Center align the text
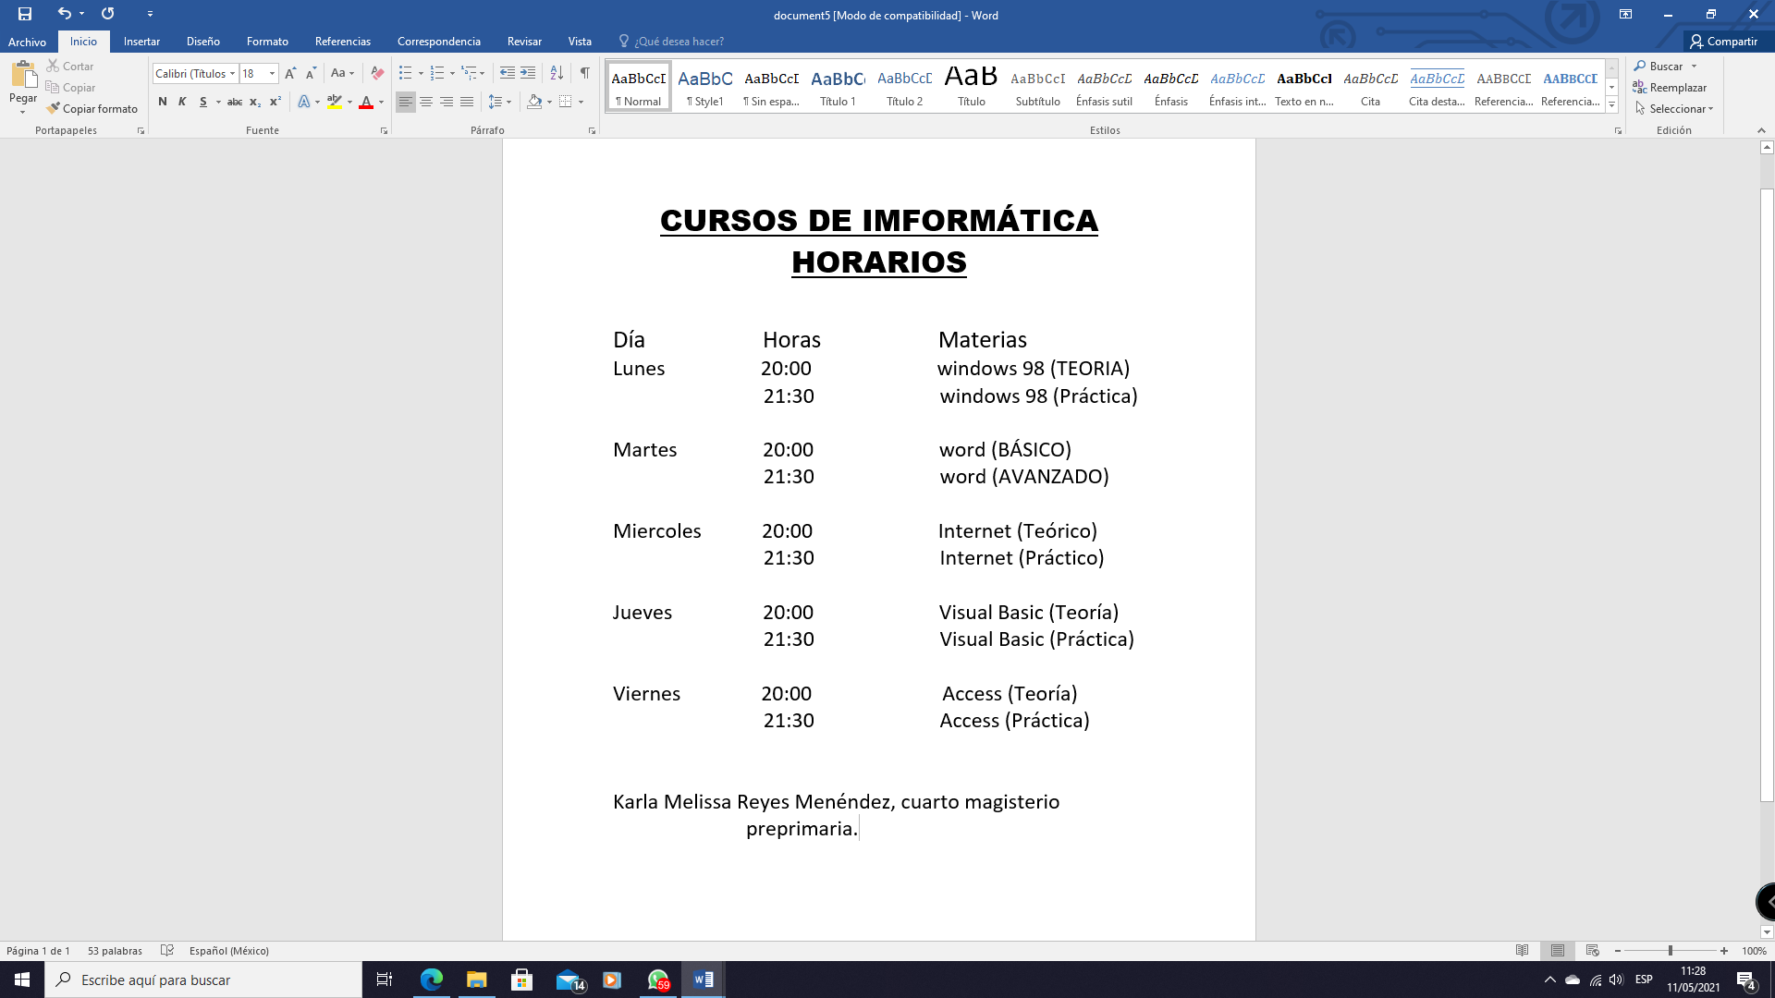The width and height of the screenshot is (1775, 998). tap(426, 102)
